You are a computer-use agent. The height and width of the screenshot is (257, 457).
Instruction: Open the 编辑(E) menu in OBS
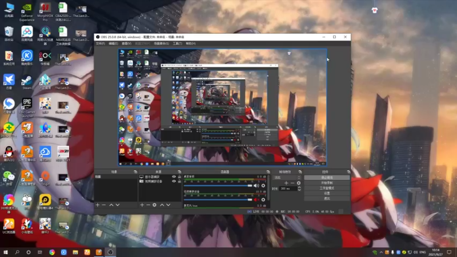point(113,43)
